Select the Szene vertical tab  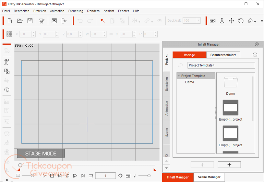point(167,132)
